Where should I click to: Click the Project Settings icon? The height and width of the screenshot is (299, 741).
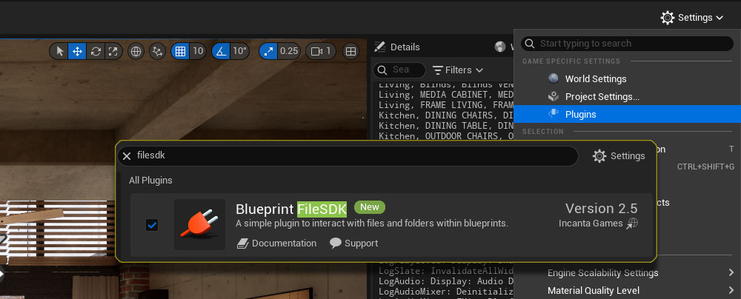[x=553, y=96]
